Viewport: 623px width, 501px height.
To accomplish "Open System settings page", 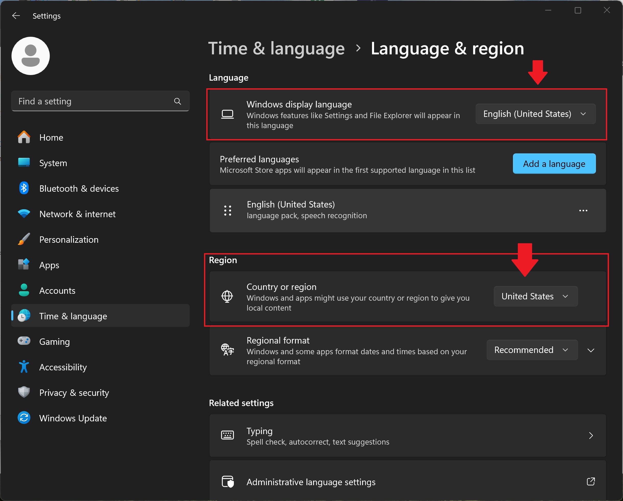I will click(x=100, y=163).
